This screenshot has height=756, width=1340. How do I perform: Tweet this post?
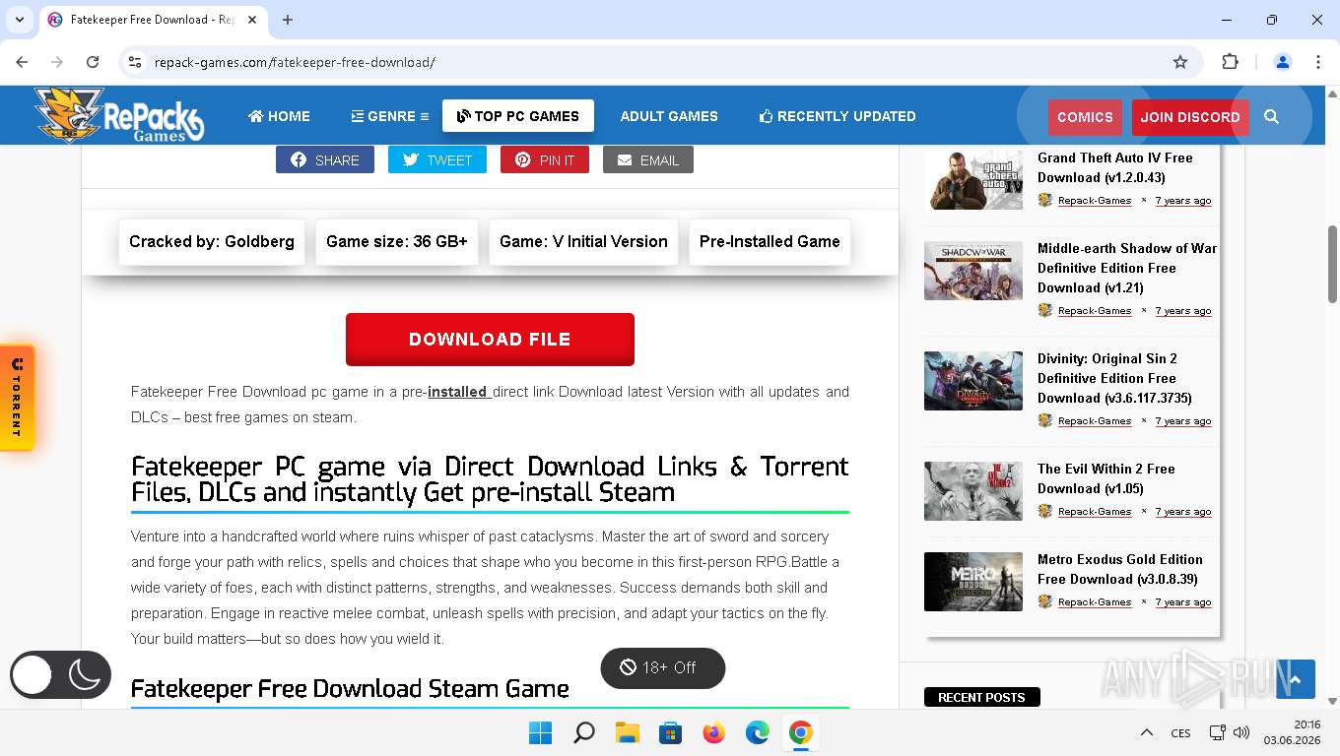tap(437, 160)
